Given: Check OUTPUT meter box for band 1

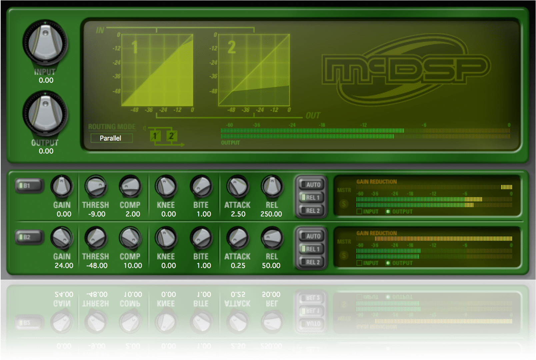Looking at the screenshot, I should (x=388, y=211).
